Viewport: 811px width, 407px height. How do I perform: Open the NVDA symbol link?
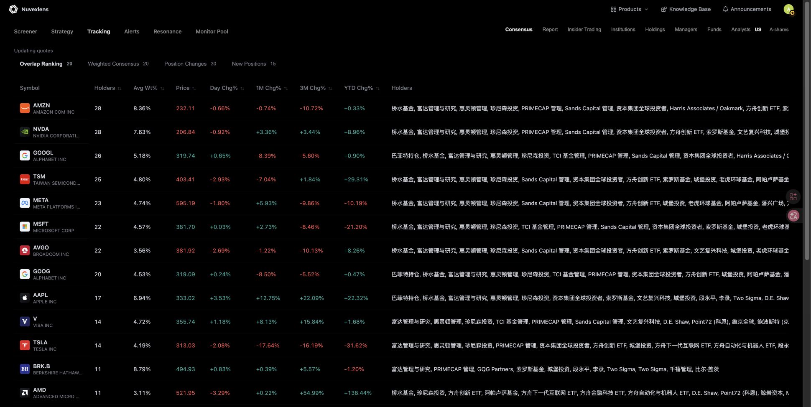(x=41, y=129)
